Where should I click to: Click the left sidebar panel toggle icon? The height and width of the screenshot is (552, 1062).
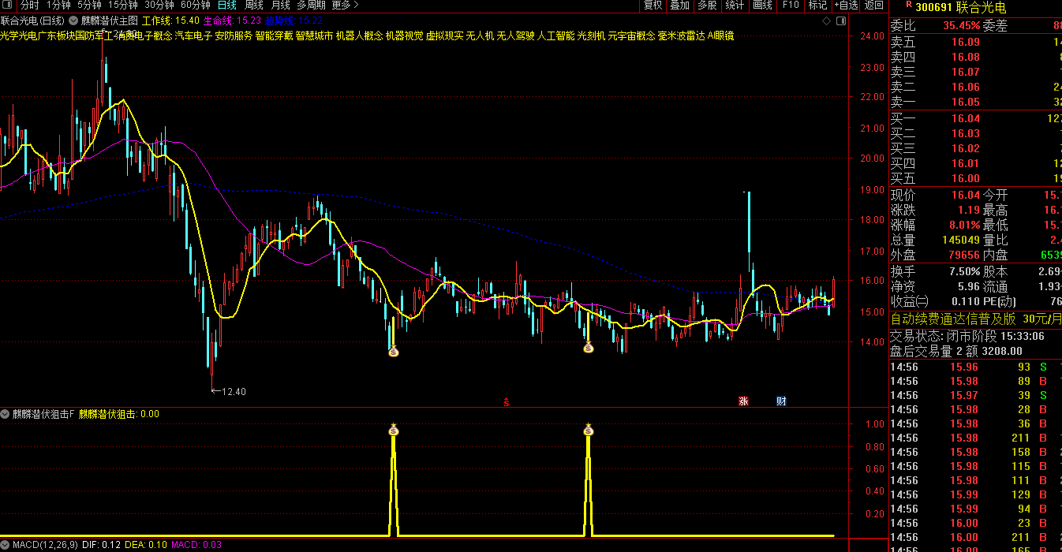[x=8, y=5]
